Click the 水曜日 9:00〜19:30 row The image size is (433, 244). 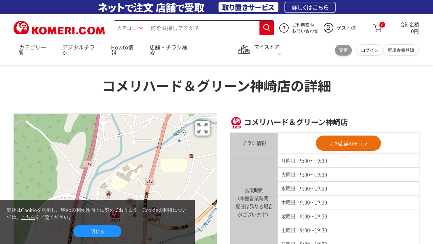(348, 188)
